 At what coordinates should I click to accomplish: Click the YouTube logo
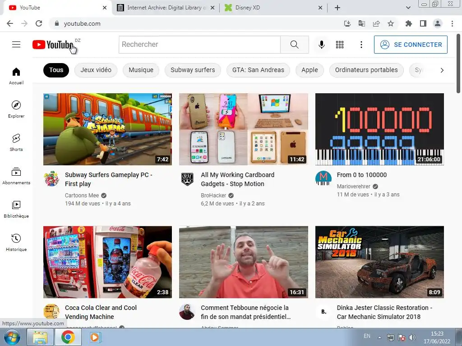click(x=53, y=45)
